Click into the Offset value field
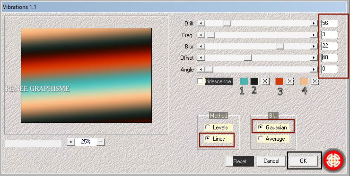 point(330,57)
